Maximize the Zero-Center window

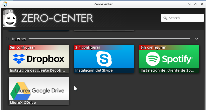tap(196, 4)
